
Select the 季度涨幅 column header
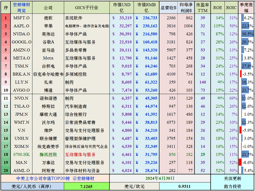(246, 8)
